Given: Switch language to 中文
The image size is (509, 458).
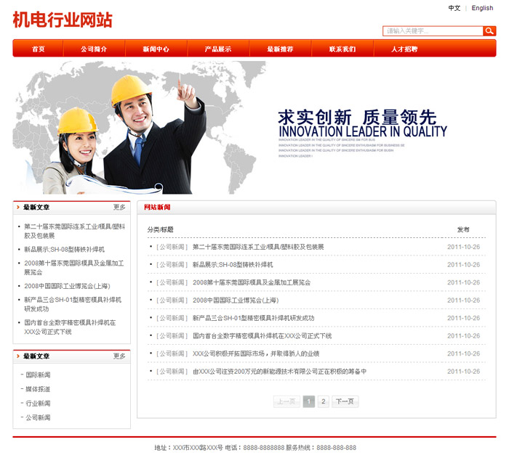Looking at the screenshot, I should tap(454, 8).
